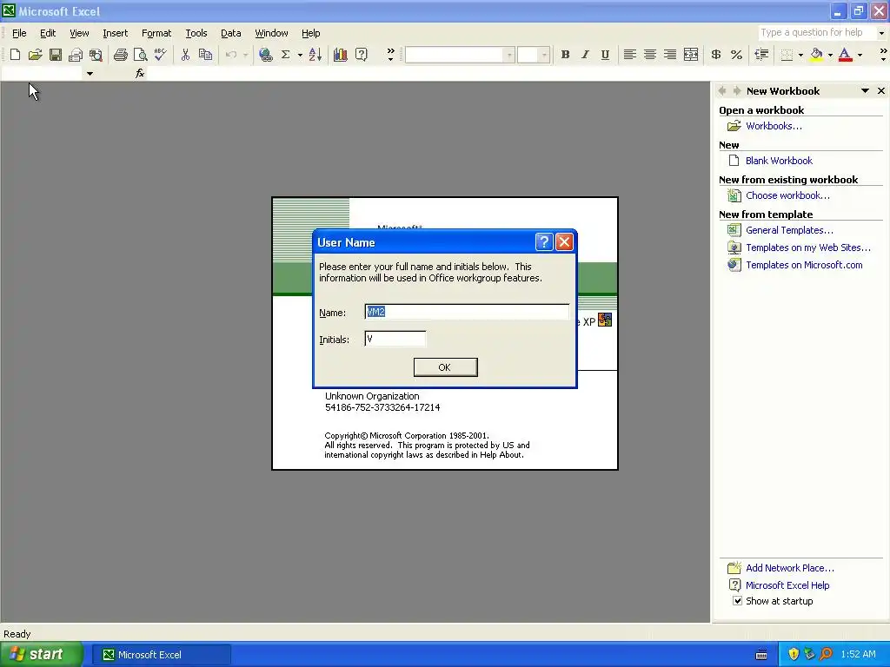Open General Templates... link

[x=789, y=229]
